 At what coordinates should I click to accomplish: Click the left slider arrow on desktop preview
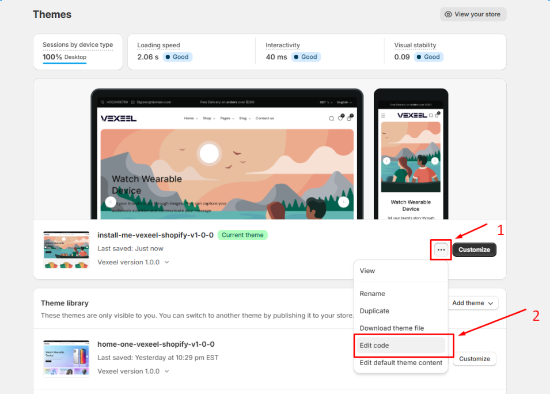click(x=111, y=202)
